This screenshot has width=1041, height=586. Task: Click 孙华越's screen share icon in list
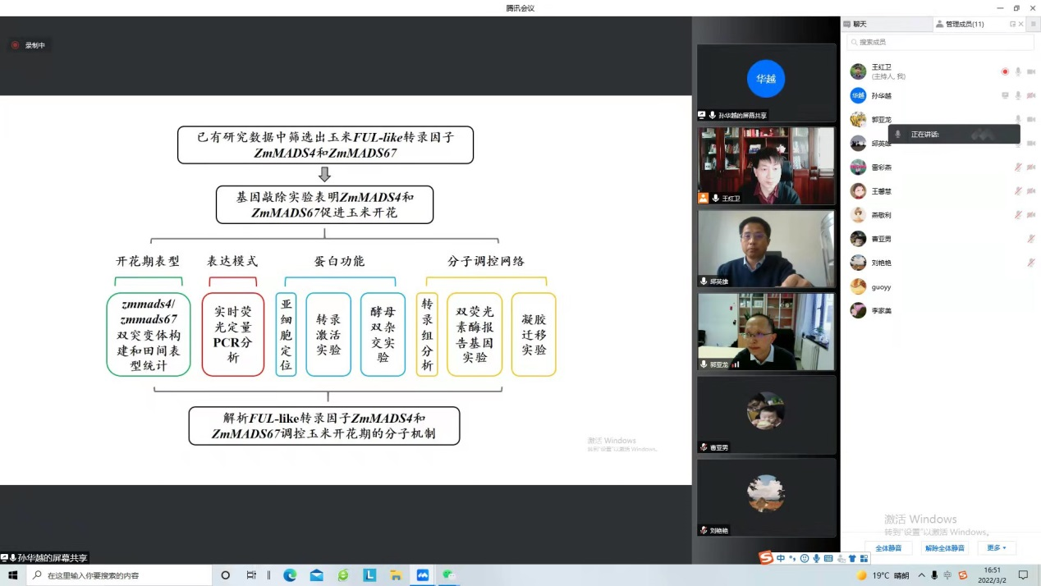tap(1005, 96)
